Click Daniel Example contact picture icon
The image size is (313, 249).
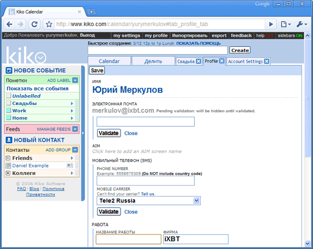click(x=8, y=165)
